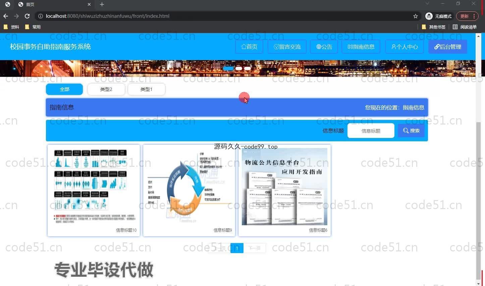
Task: Click the first banner carousel indicator
Action: (228, 68)
